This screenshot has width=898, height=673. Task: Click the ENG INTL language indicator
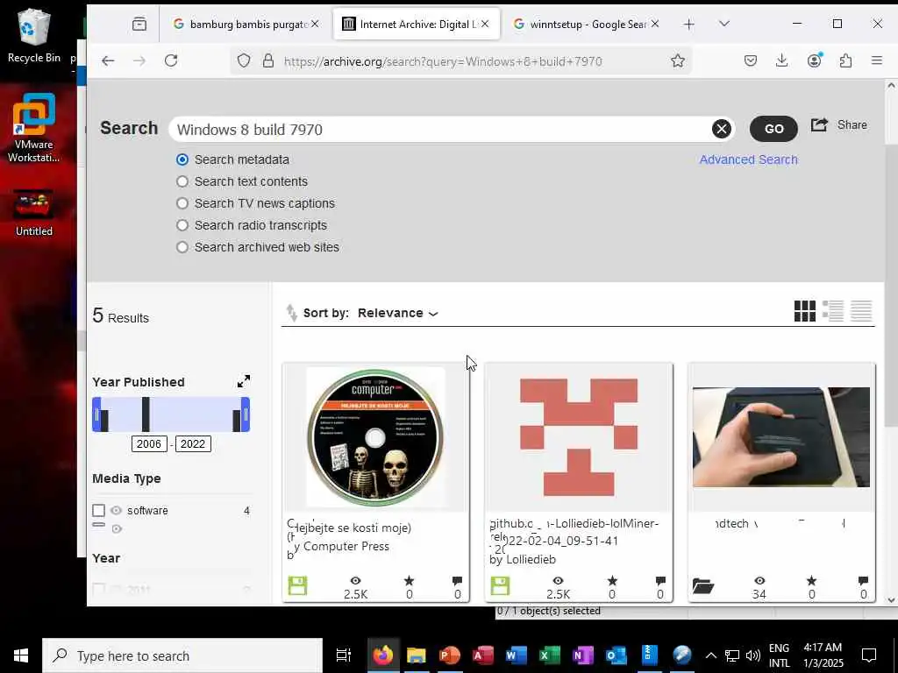pyautogui.click(x=779, y=655)
